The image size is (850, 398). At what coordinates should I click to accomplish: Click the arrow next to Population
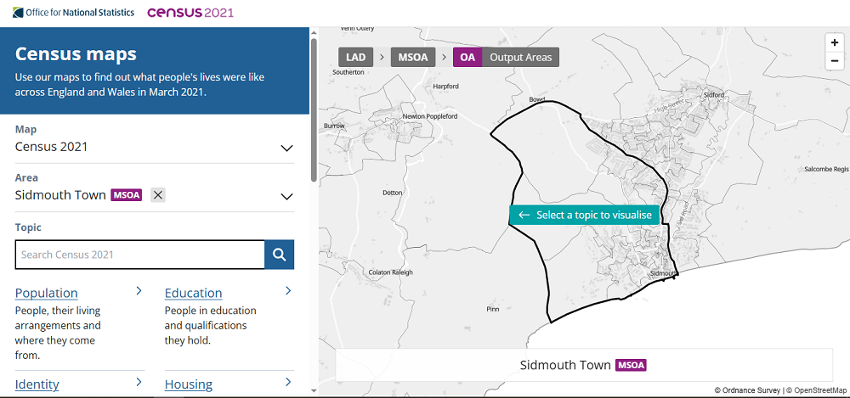coord(139,291)
